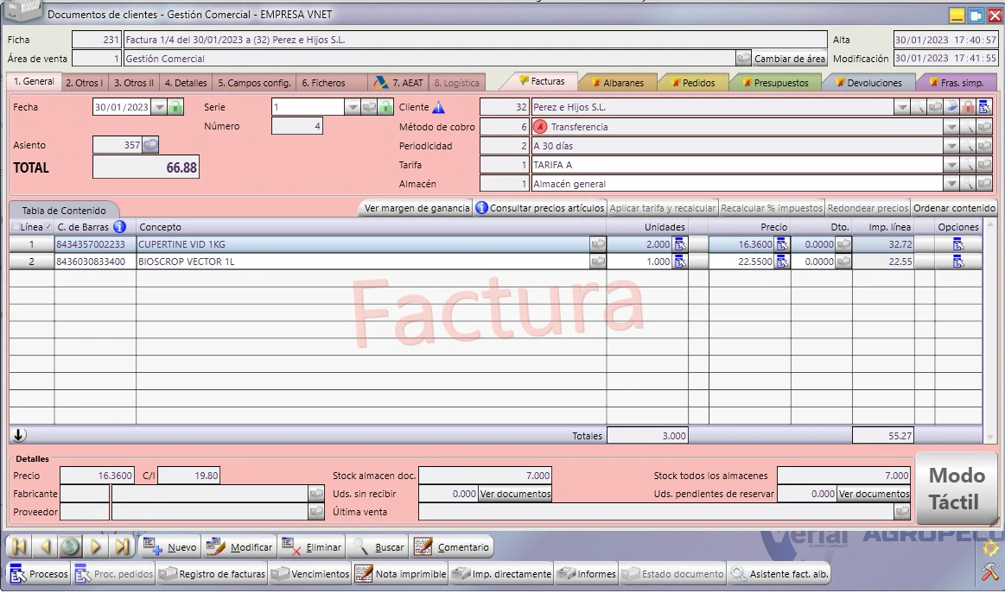Click the content table vertical scrollbar
The width and height of the screenshot is (1005, 593).
[x=990, y=331]
